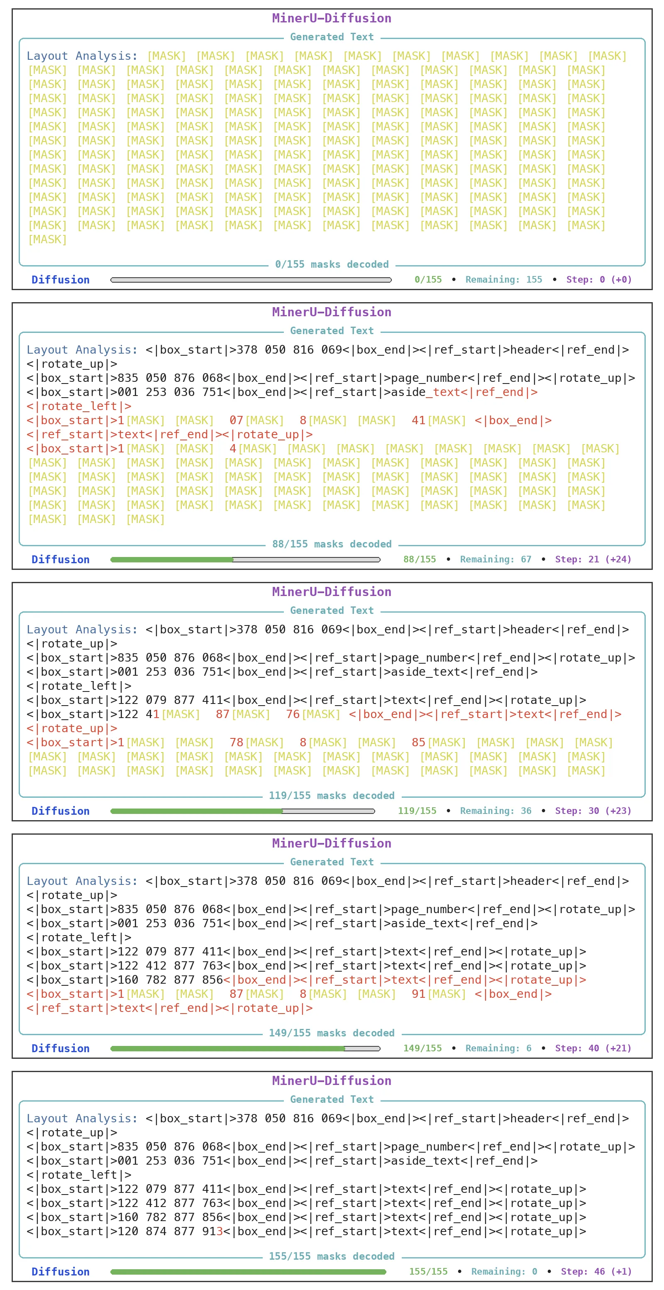Click the "Remaining: 67" status text
The image size is (664, 1290).
(x=496, y=559)
